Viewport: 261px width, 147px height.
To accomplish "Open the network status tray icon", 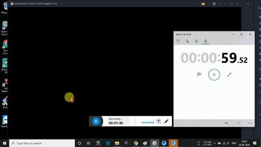I will point(224,143).
